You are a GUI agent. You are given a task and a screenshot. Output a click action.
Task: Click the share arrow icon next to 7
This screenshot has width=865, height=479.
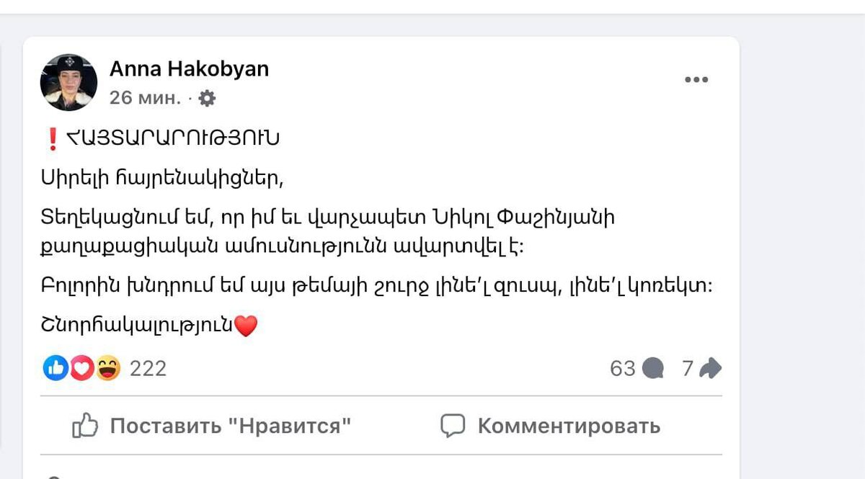pos(711,368)
